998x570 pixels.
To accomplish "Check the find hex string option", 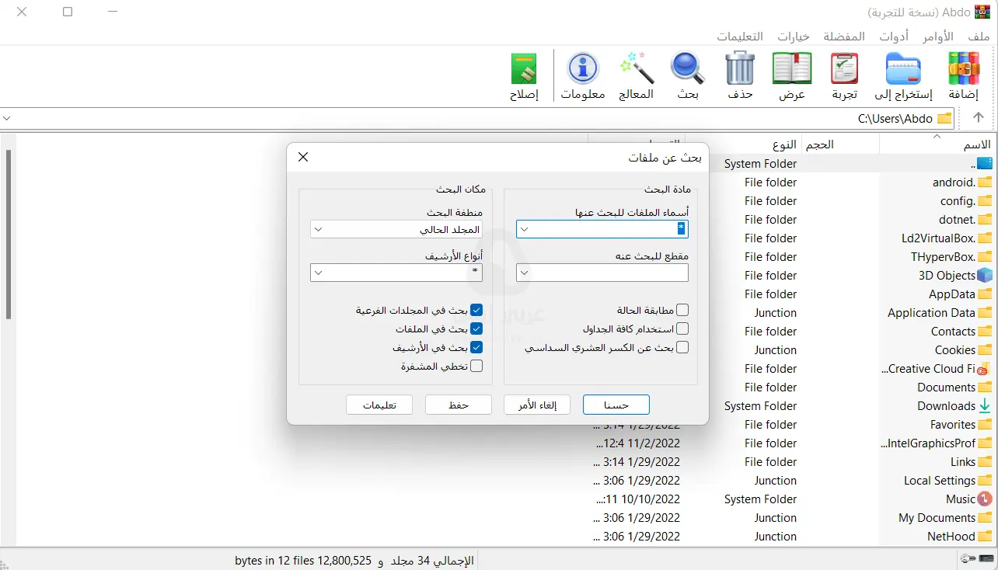I will coord(682,347).
